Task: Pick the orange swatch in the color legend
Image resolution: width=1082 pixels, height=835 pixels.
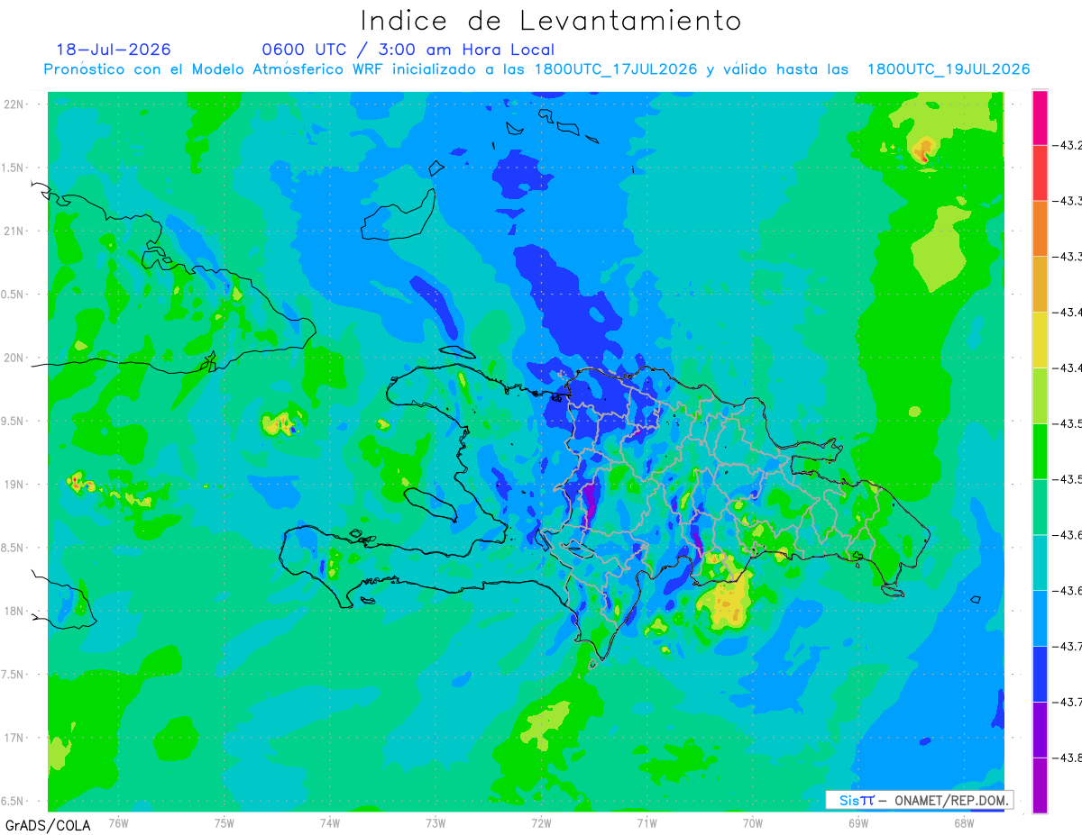Action: [x=1040, y=229]
